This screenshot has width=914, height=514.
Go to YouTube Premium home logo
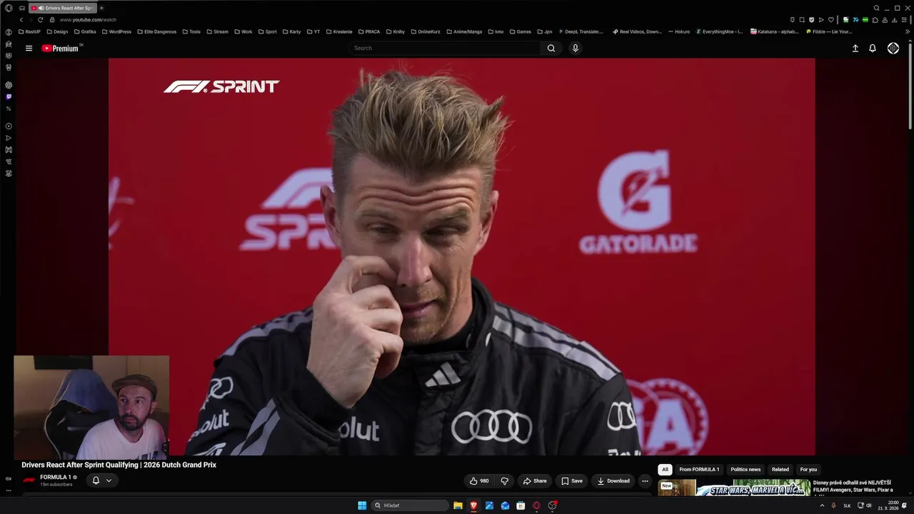[x=61, y=49]
